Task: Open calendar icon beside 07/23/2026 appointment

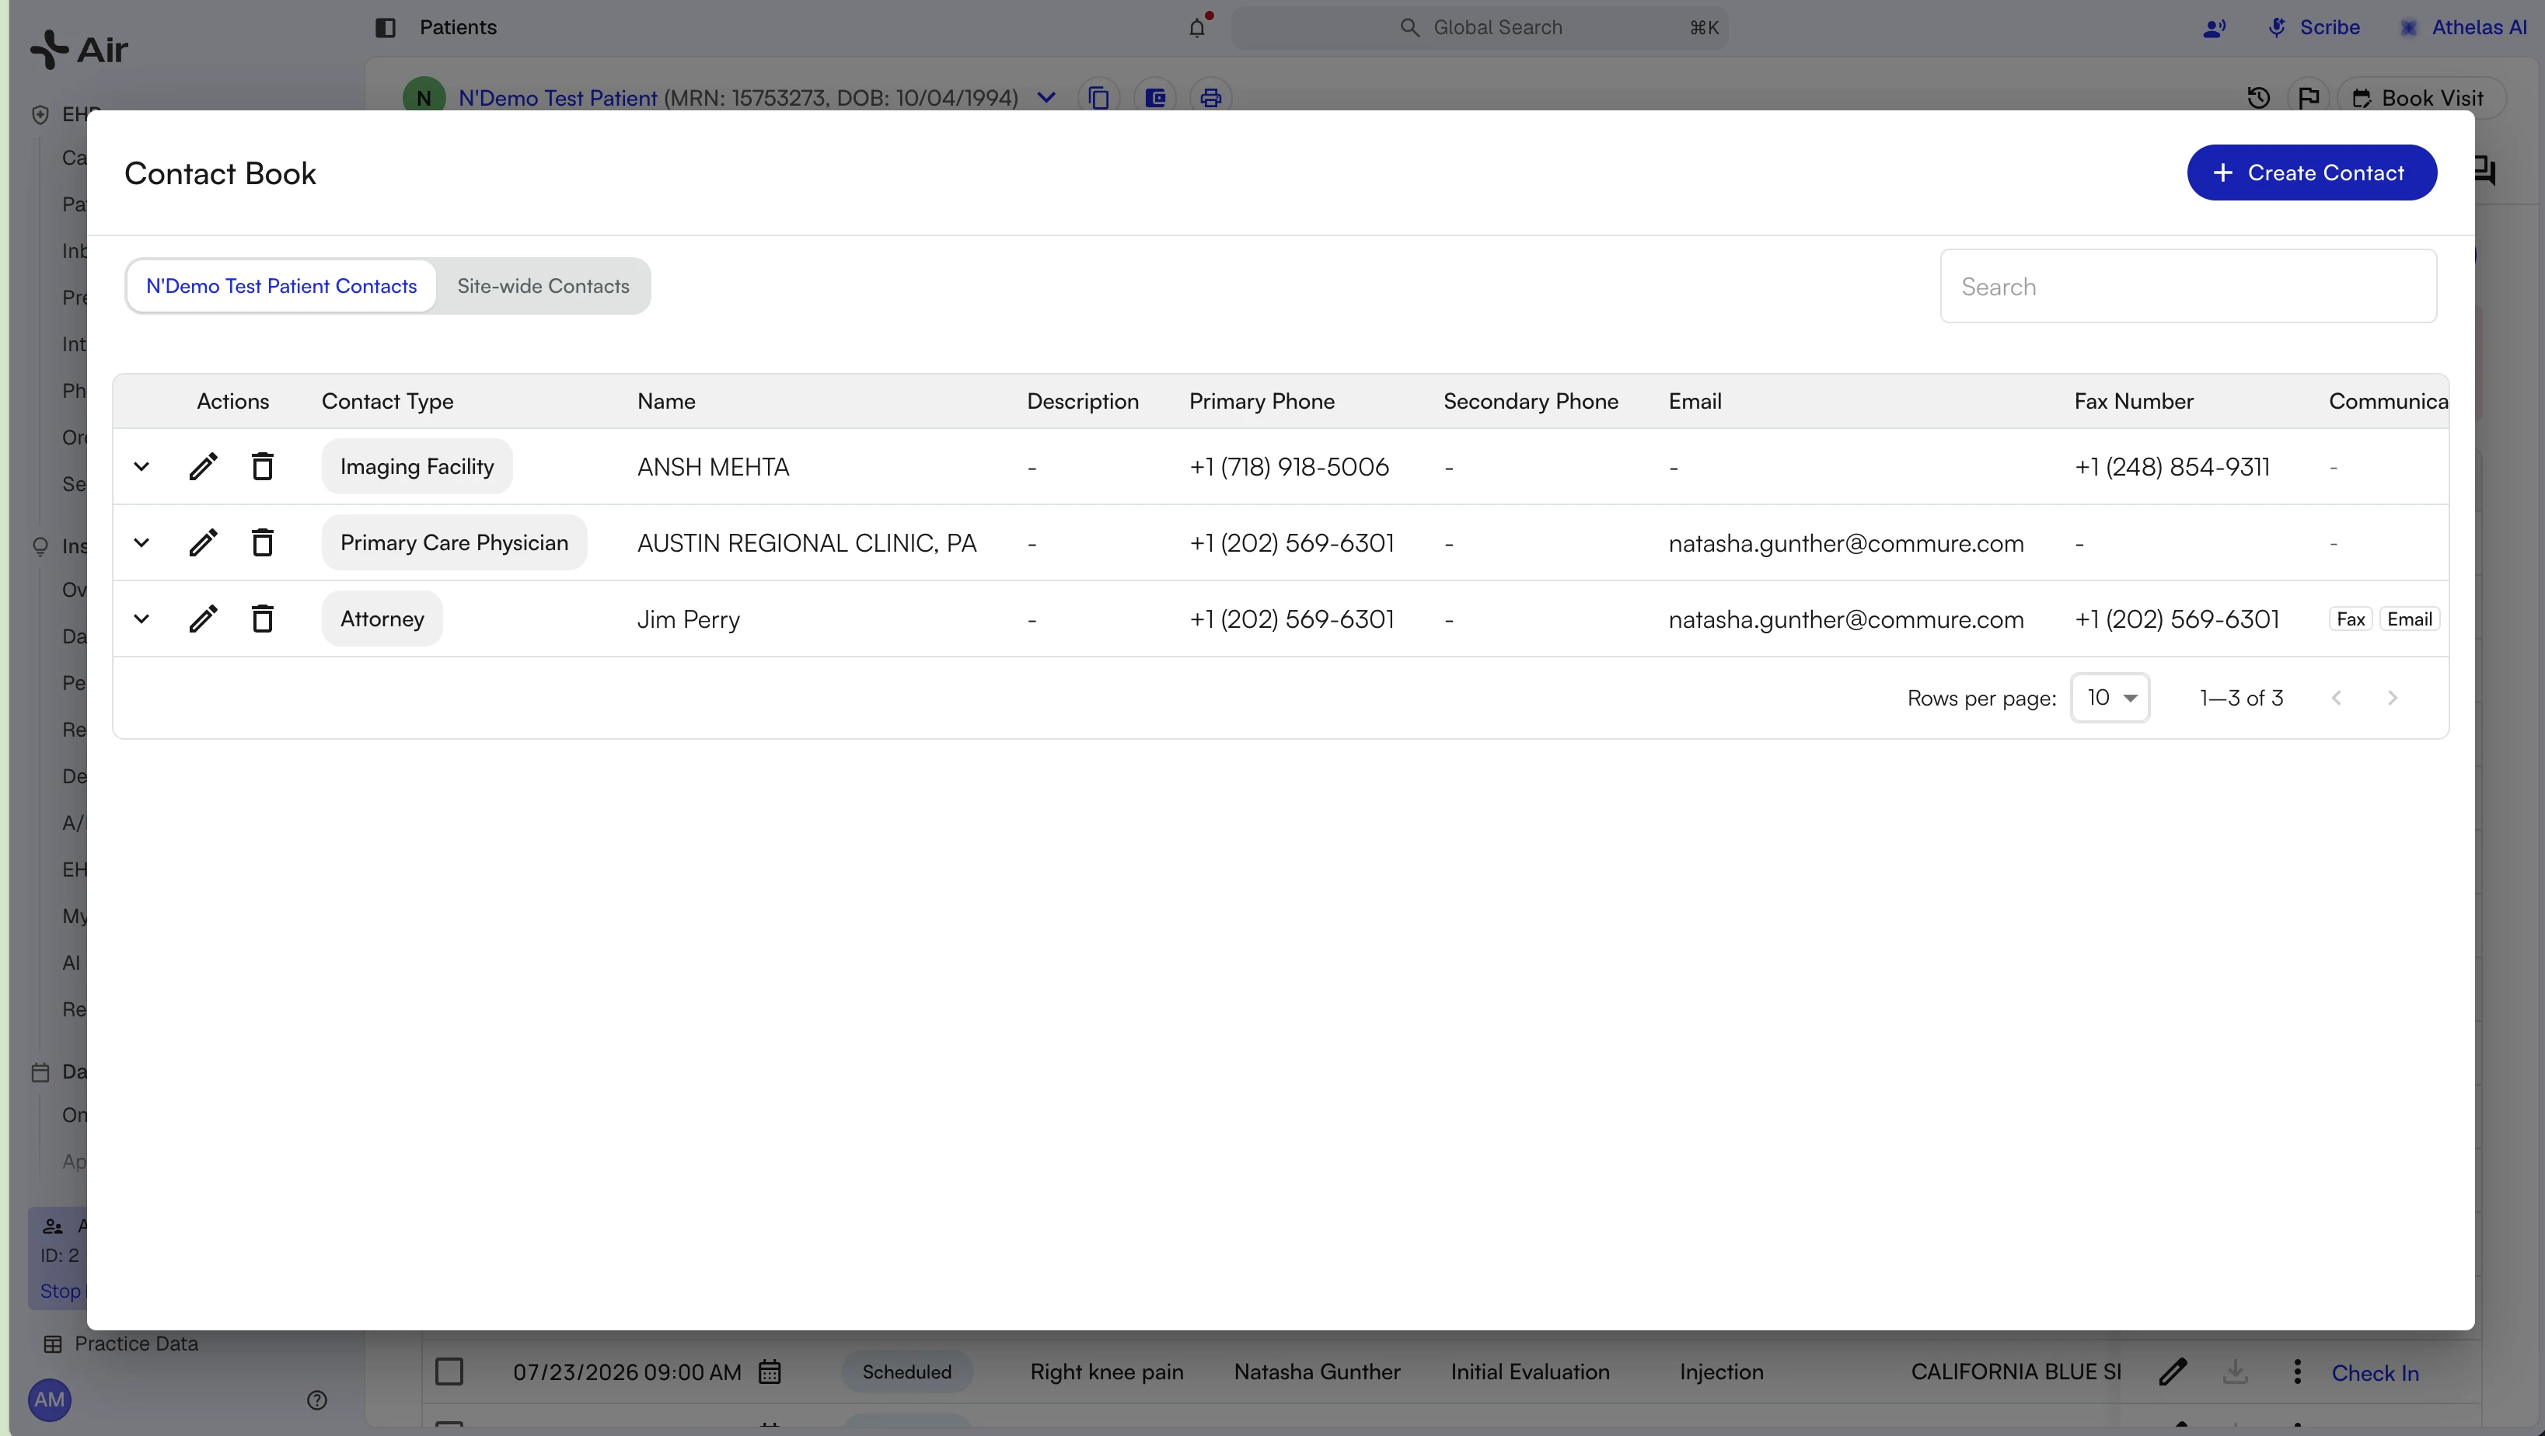Action: pyautogui.click(x=770, y=1372)
